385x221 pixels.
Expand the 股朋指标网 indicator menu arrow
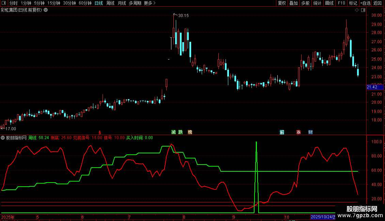point(3,138)
